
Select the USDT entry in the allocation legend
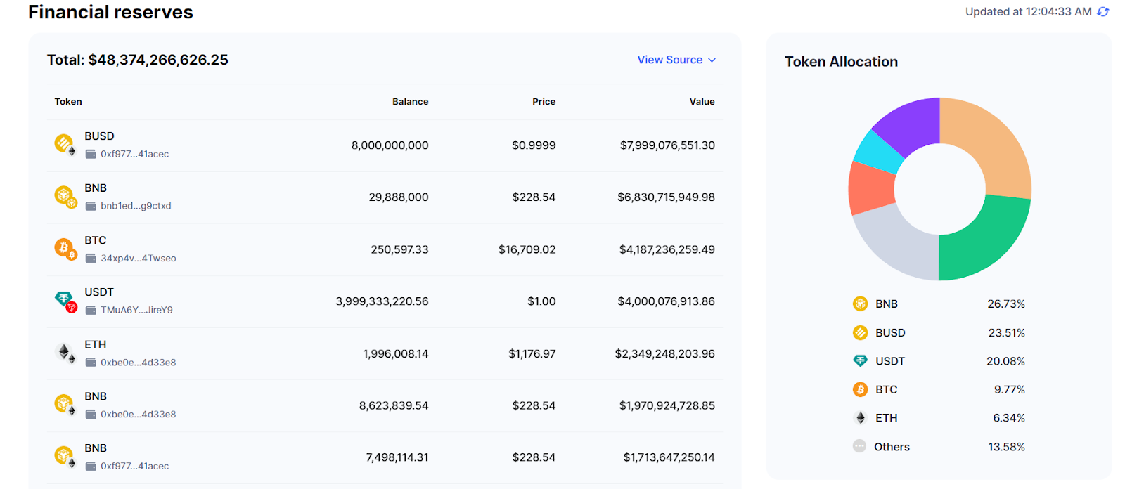(889, 361)
